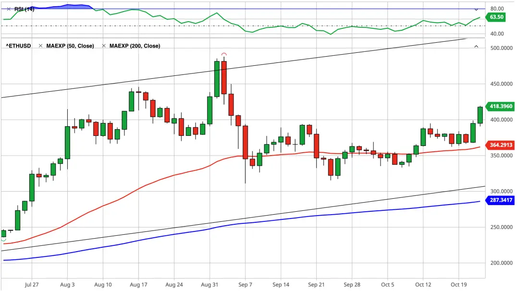The image size is (518, 291).
Task: Click the 500.0000 price axis label
Action: [502, 48]
